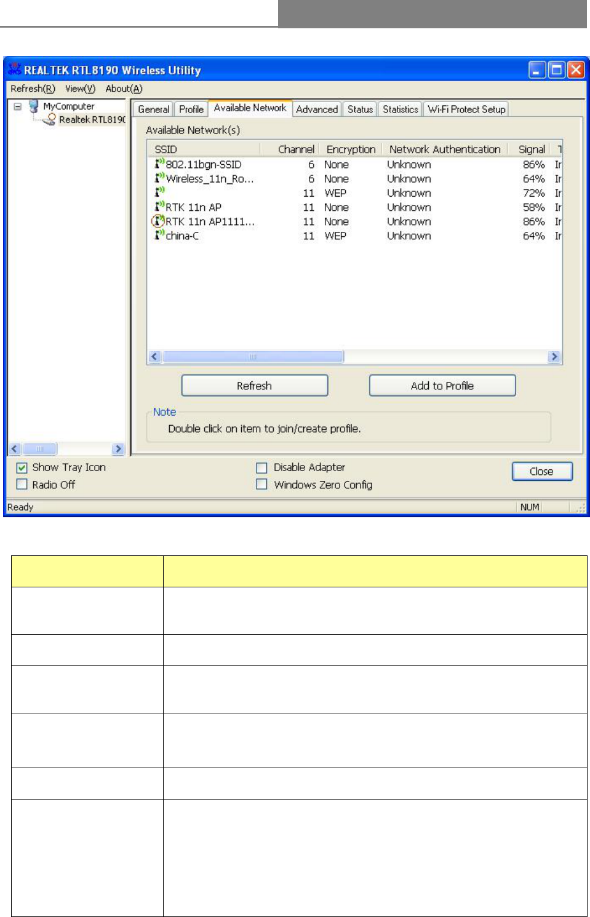
Task: Click the 72% signal value
Action: coord(533,193)
